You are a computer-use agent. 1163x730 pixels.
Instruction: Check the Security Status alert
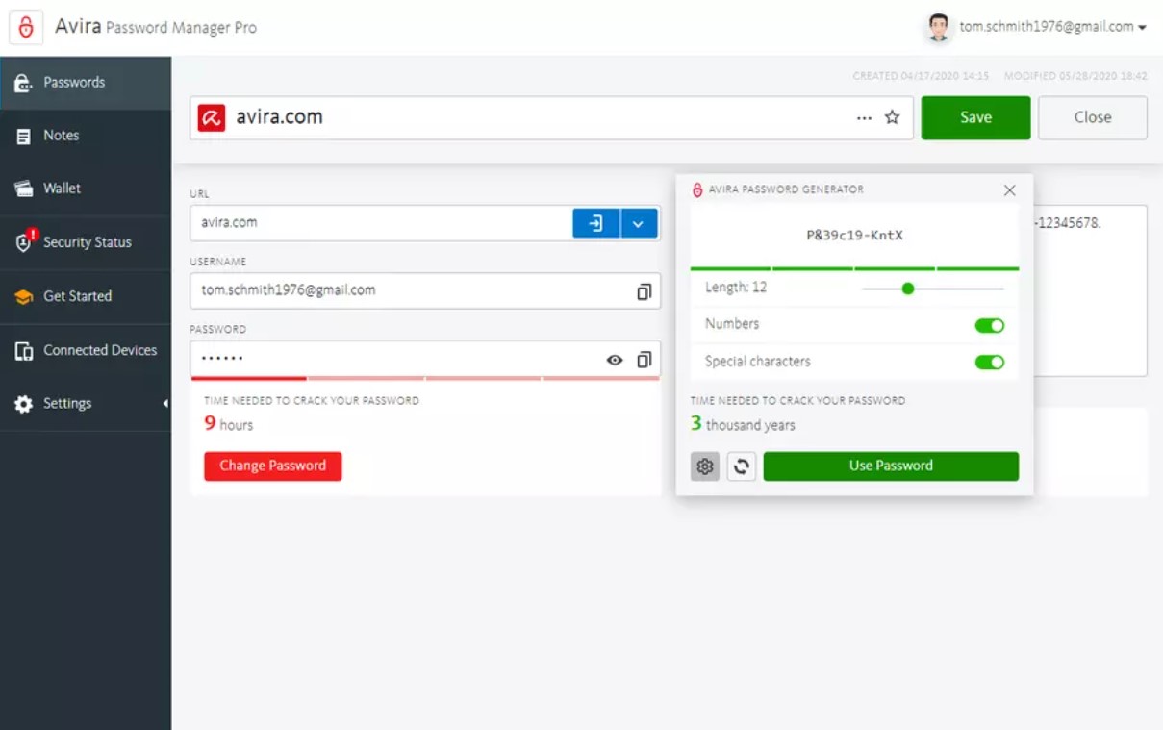pos(87,242)
